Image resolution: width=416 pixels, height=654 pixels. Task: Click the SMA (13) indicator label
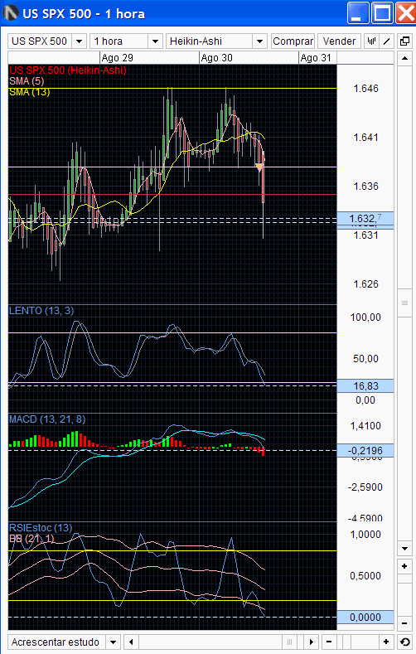[x=29, y=92]
